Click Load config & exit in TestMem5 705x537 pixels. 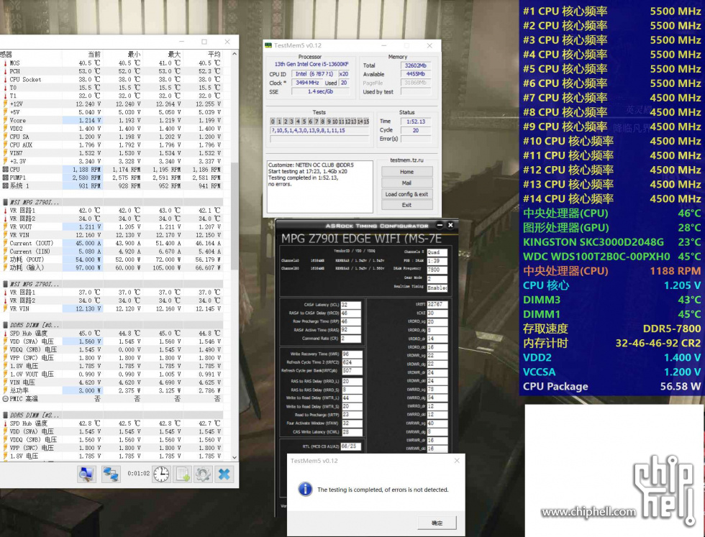(406, 194)
